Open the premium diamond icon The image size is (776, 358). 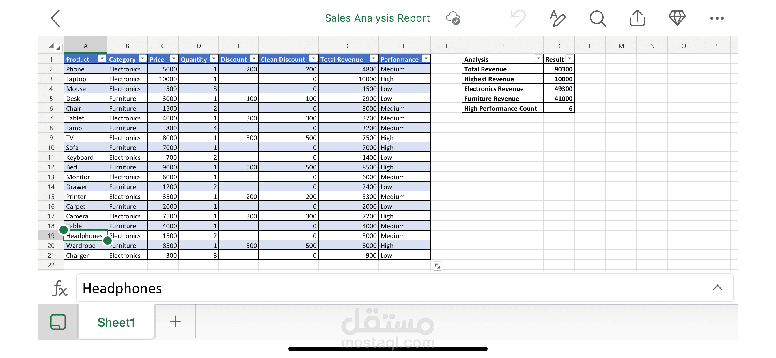click(x=677, y=18)
